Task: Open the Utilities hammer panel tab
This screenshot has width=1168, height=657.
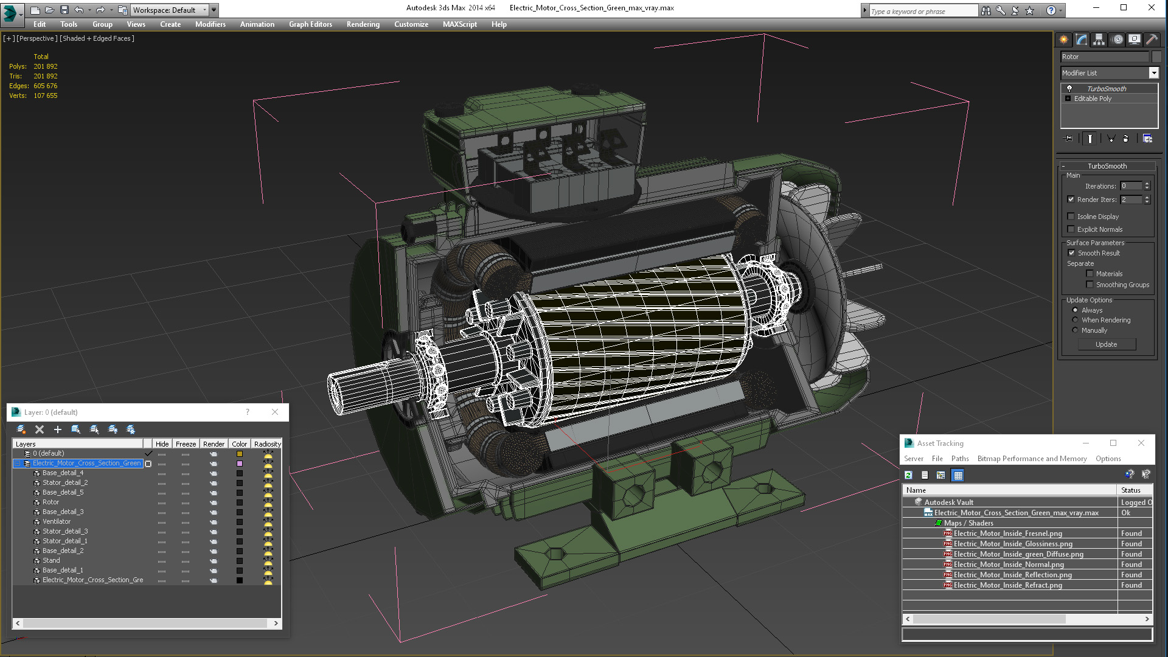Action: [1151, 40]
